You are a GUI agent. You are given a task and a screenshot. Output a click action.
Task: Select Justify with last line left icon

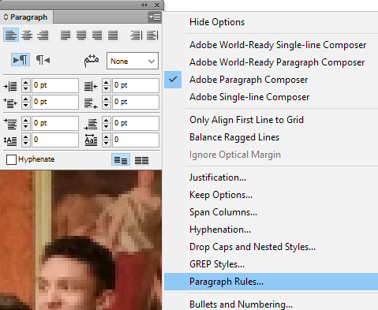pyautogui.click(x=65, y=35)
